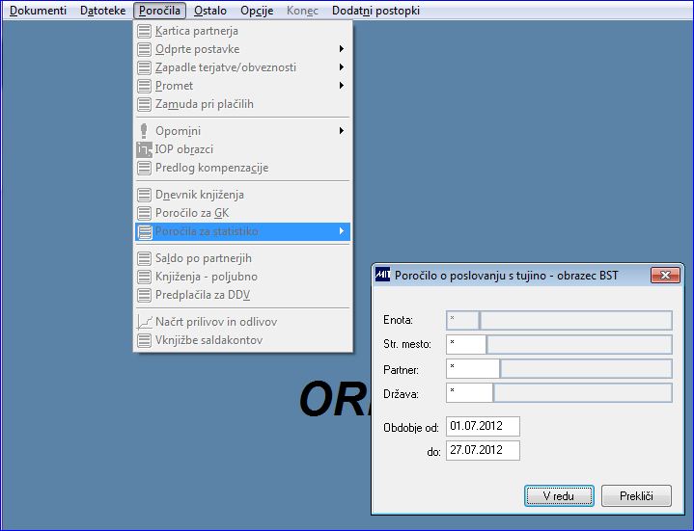694x531 pixels.
Task: Click the Dnevnik knjiženja list icon
Action: [144, 195]
